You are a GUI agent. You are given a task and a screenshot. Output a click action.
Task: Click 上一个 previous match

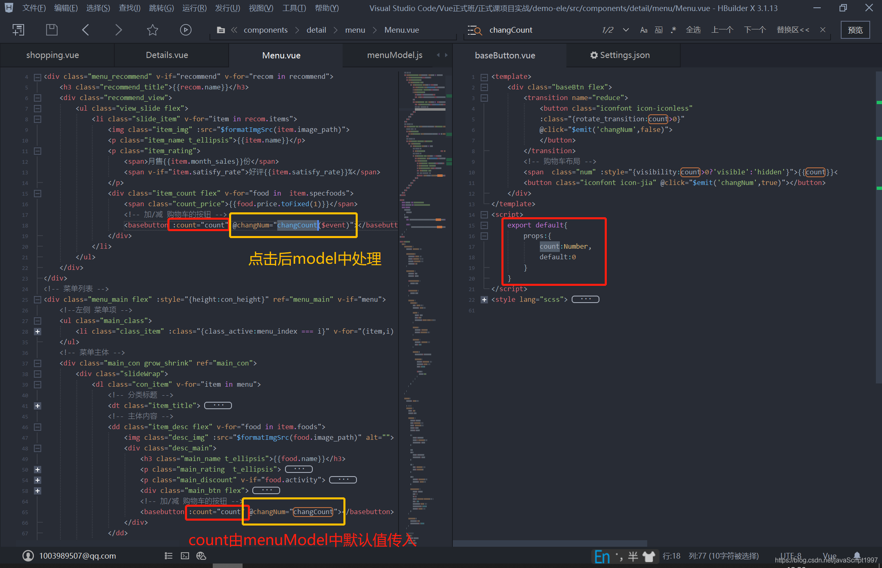pyautogui.click(x=722, y=30)
